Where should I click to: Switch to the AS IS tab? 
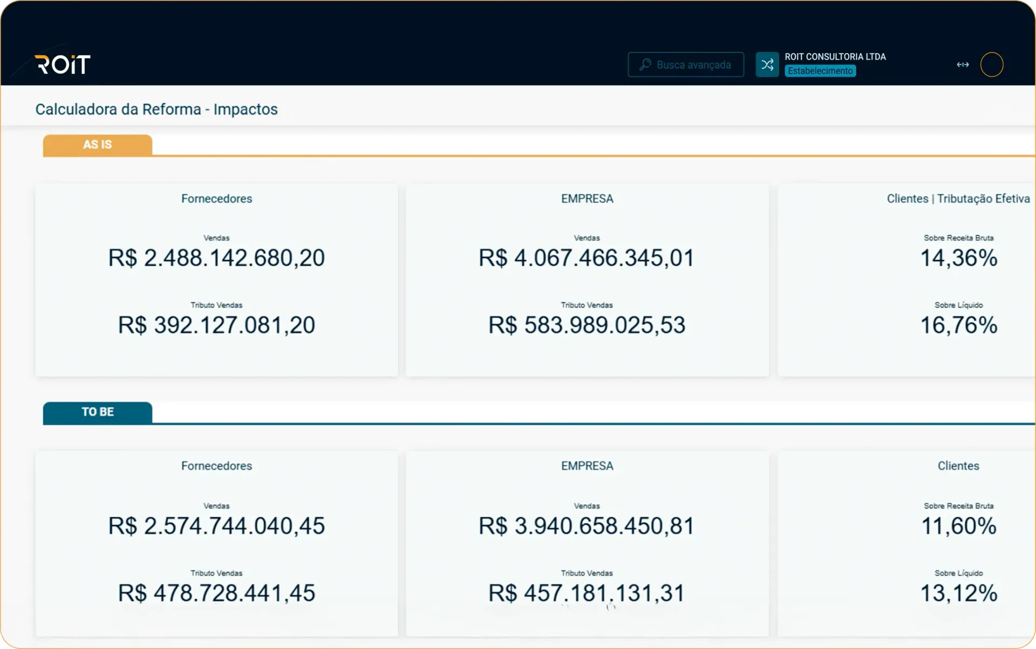coord(98,145)
